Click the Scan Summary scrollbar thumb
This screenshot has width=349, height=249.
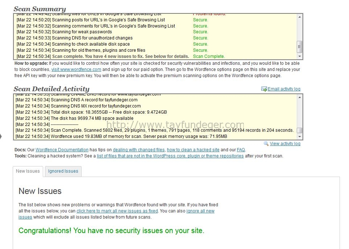[300, 47]
